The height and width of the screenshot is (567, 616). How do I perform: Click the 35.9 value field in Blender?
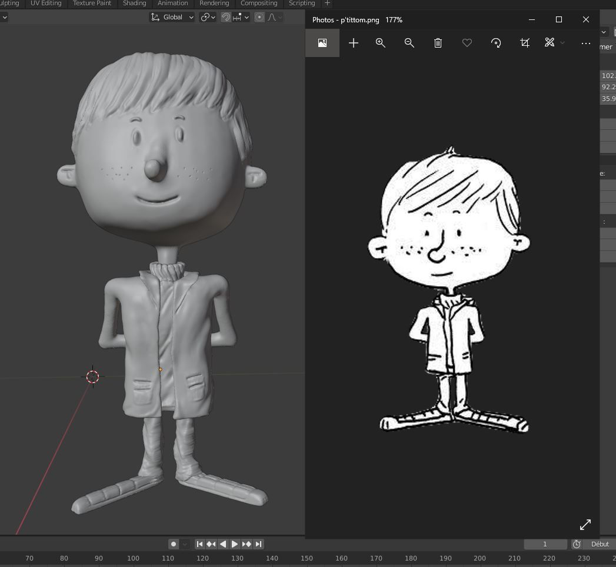click(608, 99)
